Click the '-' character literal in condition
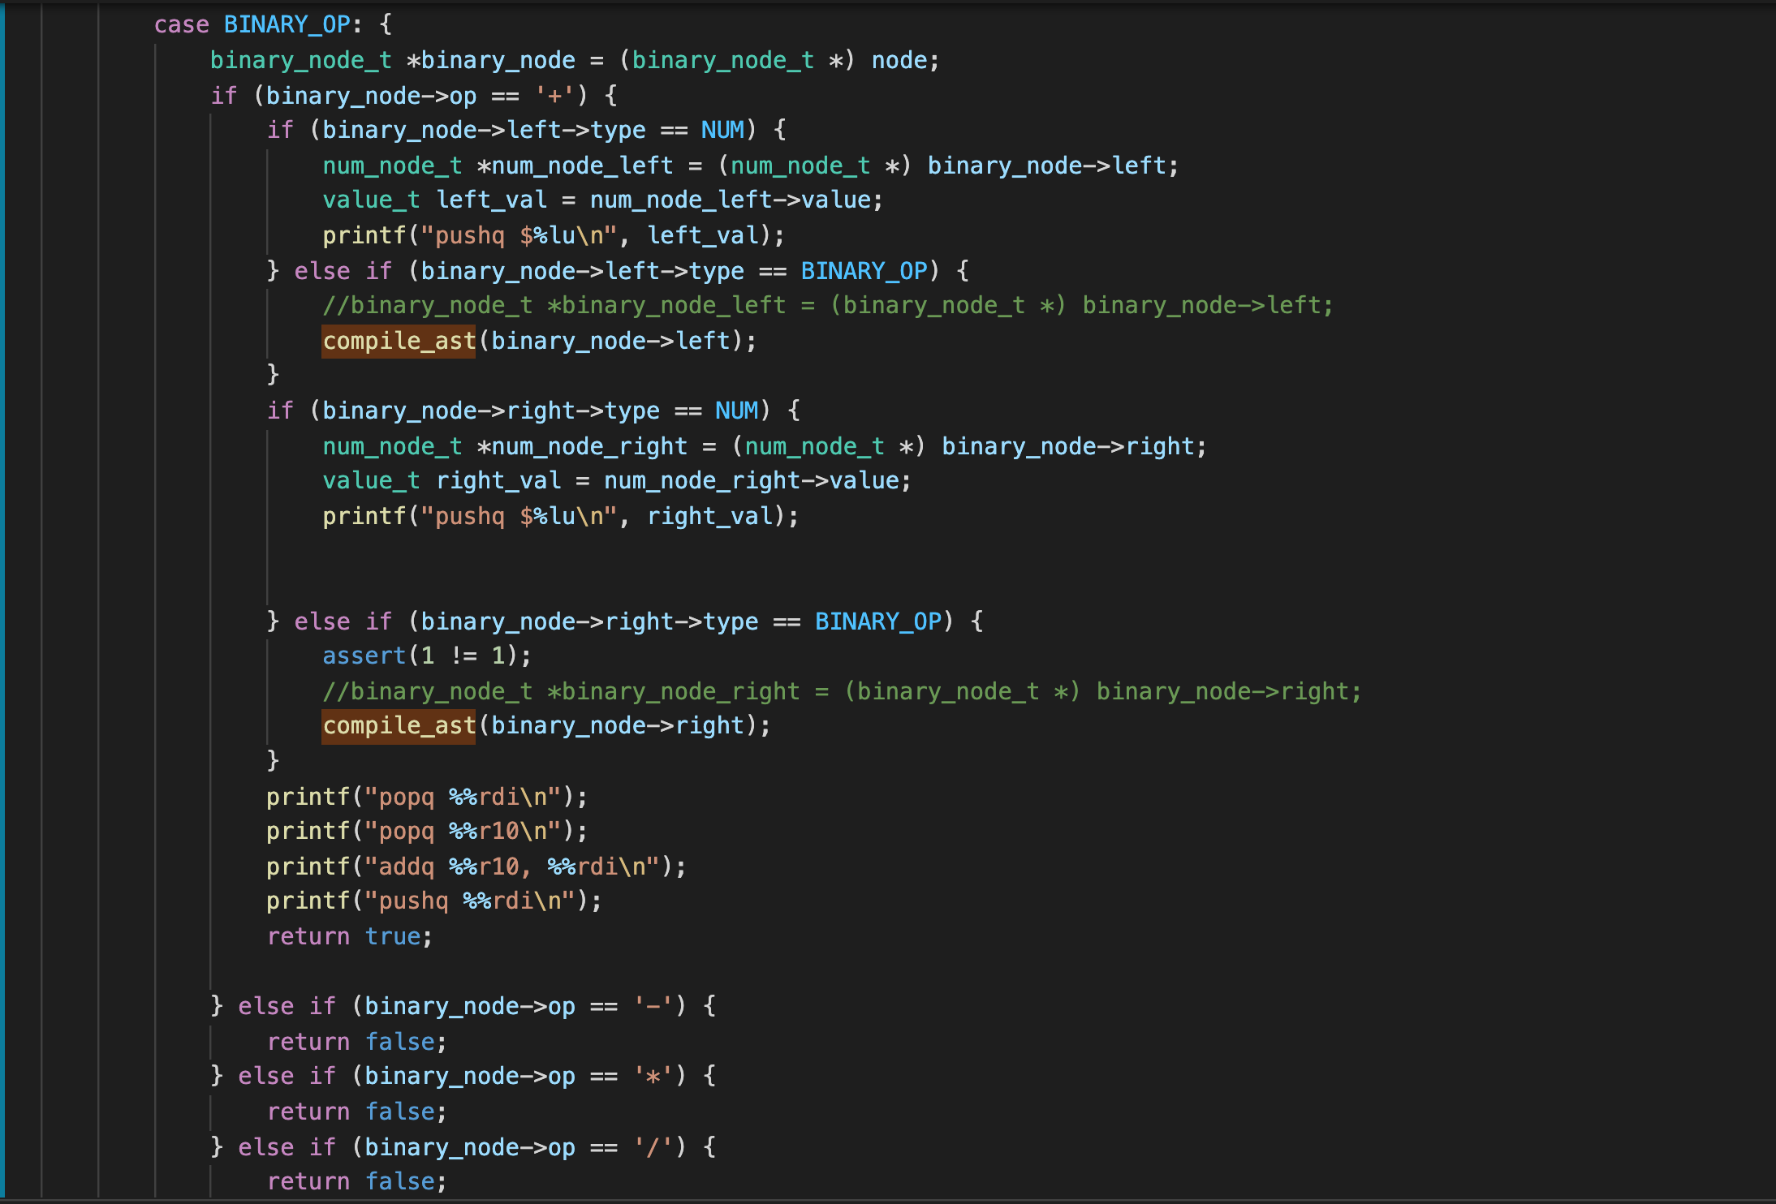The image size is (1776, 1204). click(653, 1006)
